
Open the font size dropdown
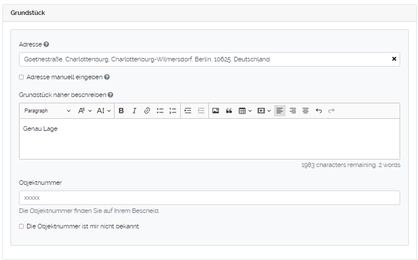(104, 111)
